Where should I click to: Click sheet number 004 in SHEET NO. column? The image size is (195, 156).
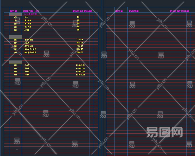15,27
